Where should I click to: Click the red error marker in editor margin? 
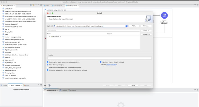click(x=45, y=39)
